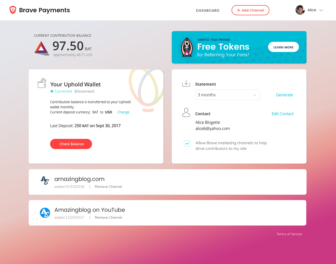Viewport: 336px width, 264px height.
Task: Disconnect the Uphold wallet
Action: (x=84, y=91)
